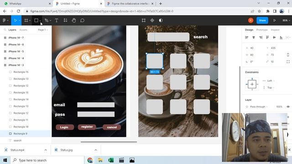Align selection to vertical centers

(x=274, y=37)
